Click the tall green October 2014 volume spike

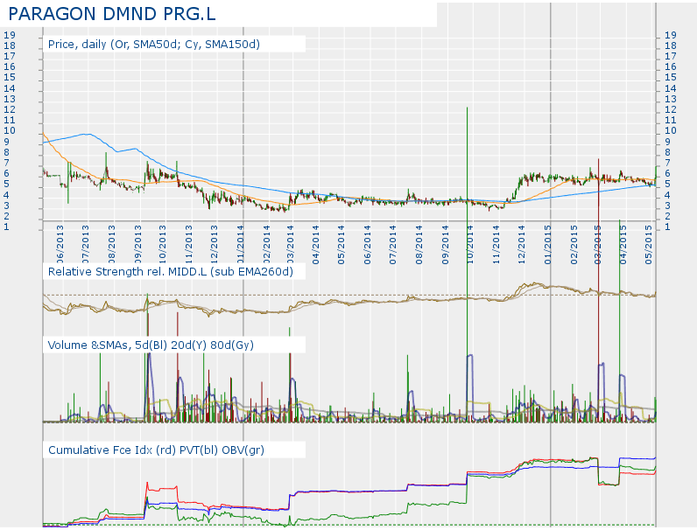click(x=467, y=264)
